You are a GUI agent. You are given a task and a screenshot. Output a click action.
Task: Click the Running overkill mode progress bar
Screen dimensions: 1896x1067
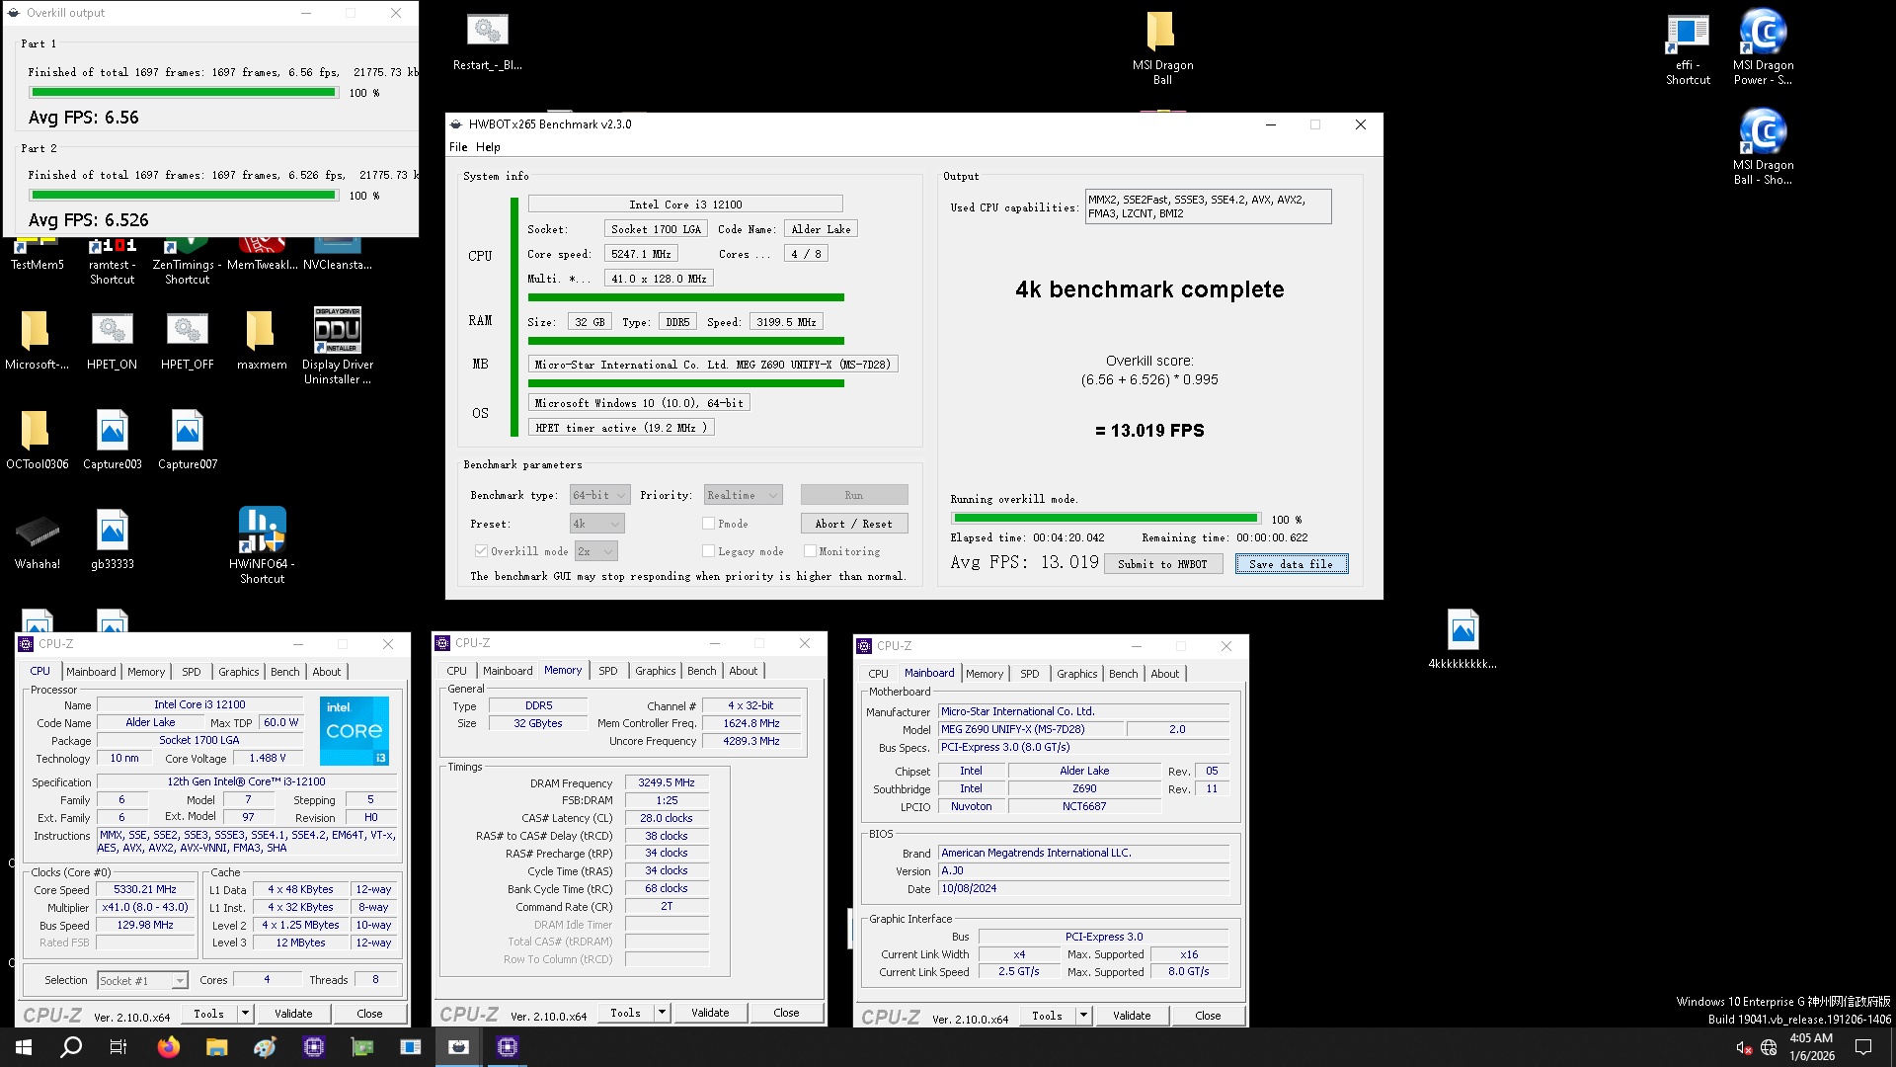tap(1106, 519)
